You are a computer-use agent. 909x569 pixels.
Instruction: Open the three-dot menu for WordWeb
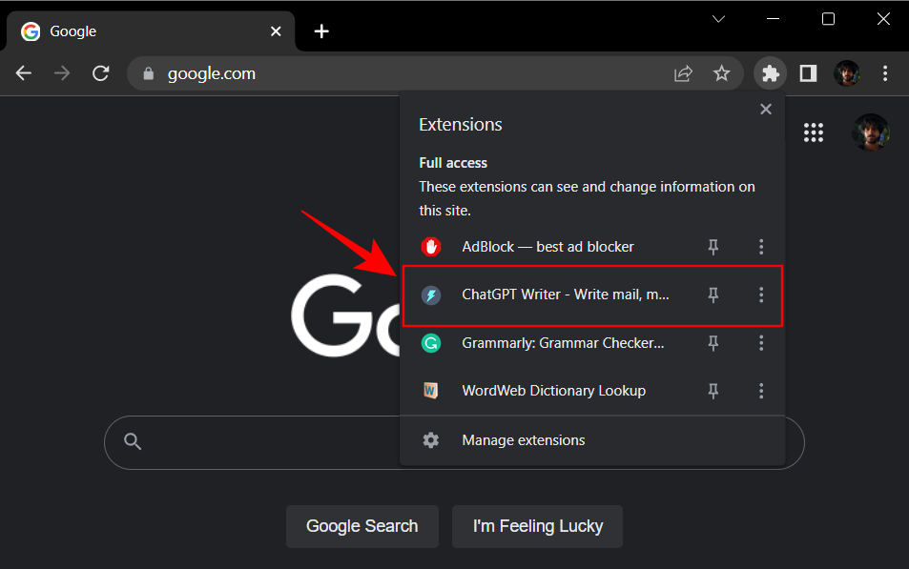[x=761, y=390]
